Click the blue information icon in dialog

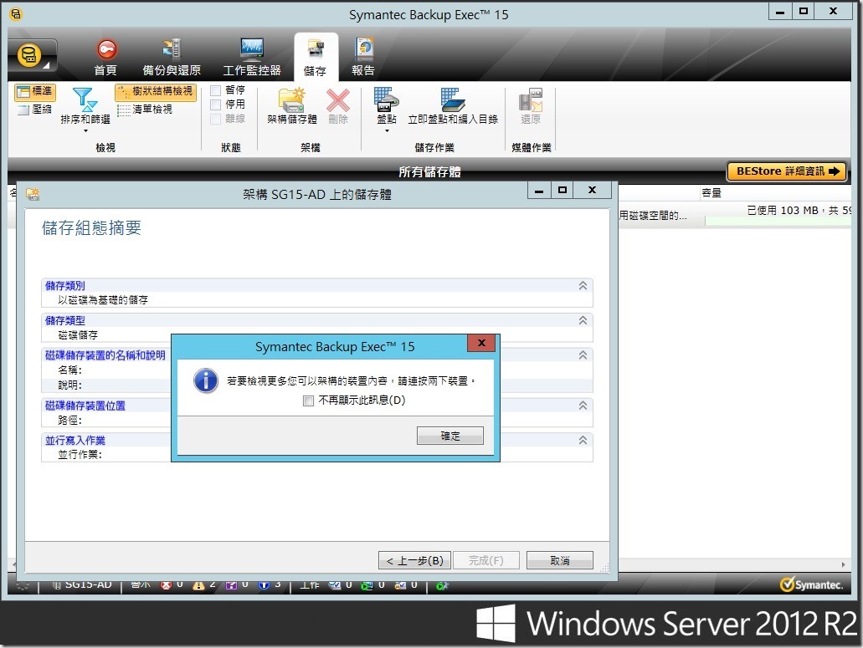[206, 380]
